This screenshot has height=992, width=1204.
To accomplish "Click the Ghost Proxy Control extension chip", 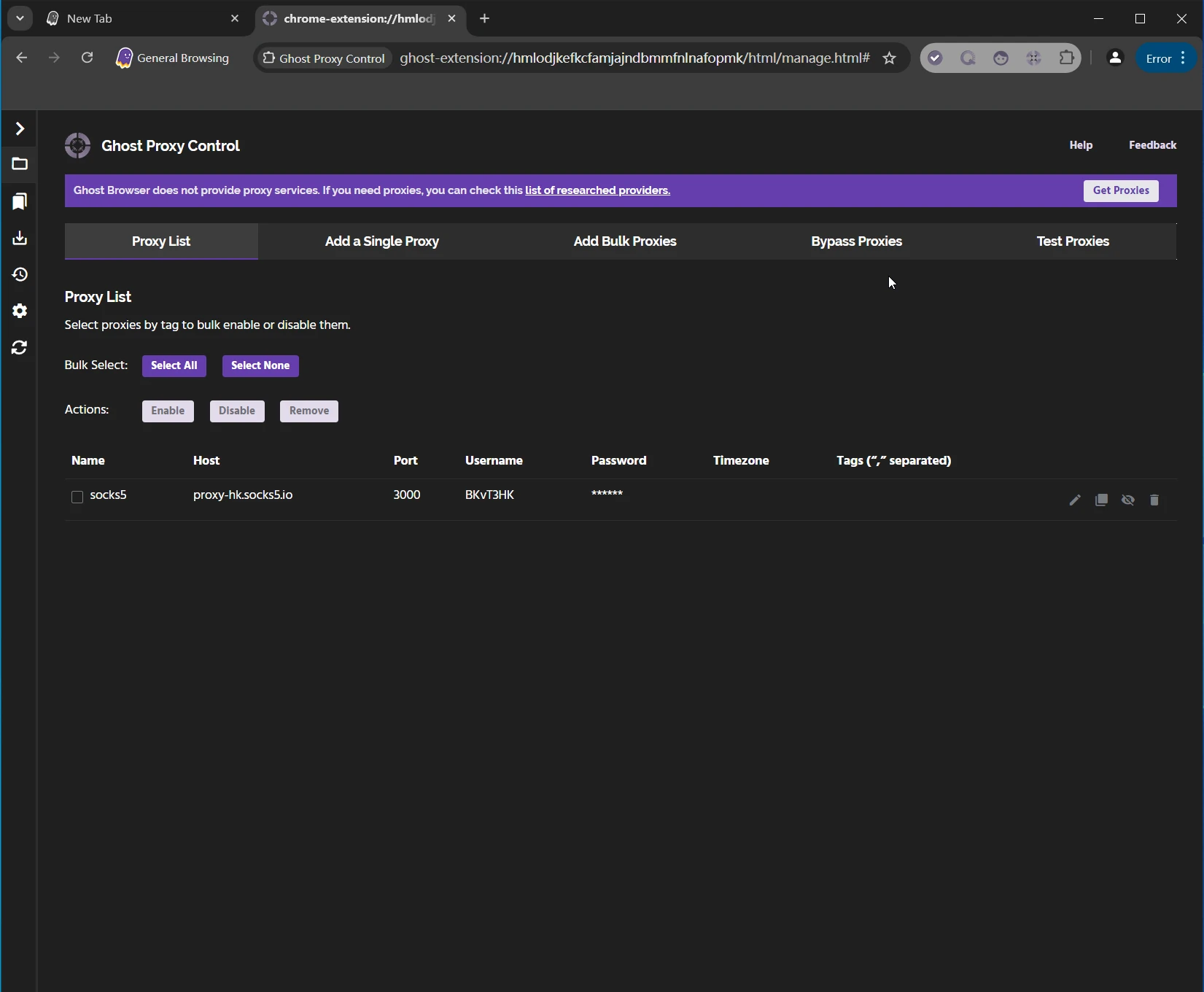I will (x=324, y=58).
